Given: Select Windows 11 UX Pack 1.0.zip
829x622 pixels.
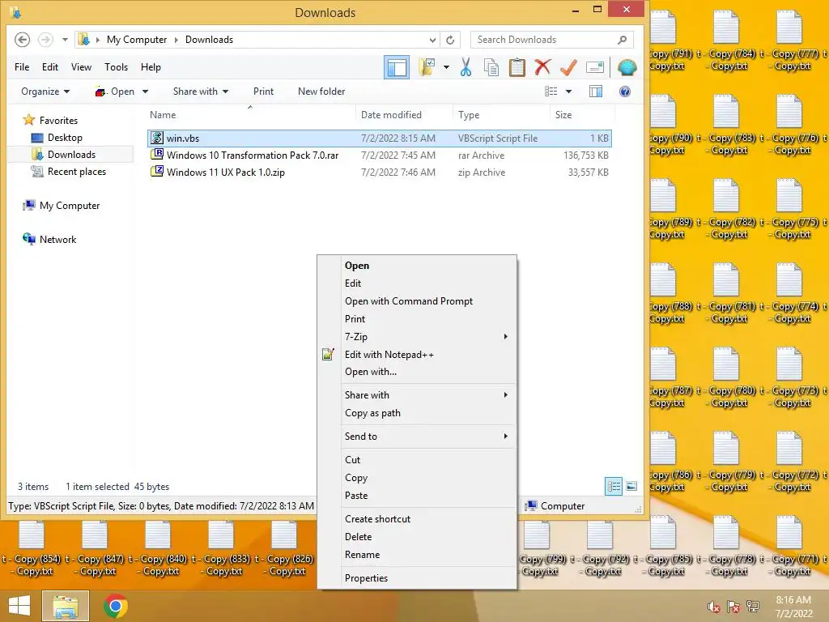Looking at the screenshot, I should 380,172.
